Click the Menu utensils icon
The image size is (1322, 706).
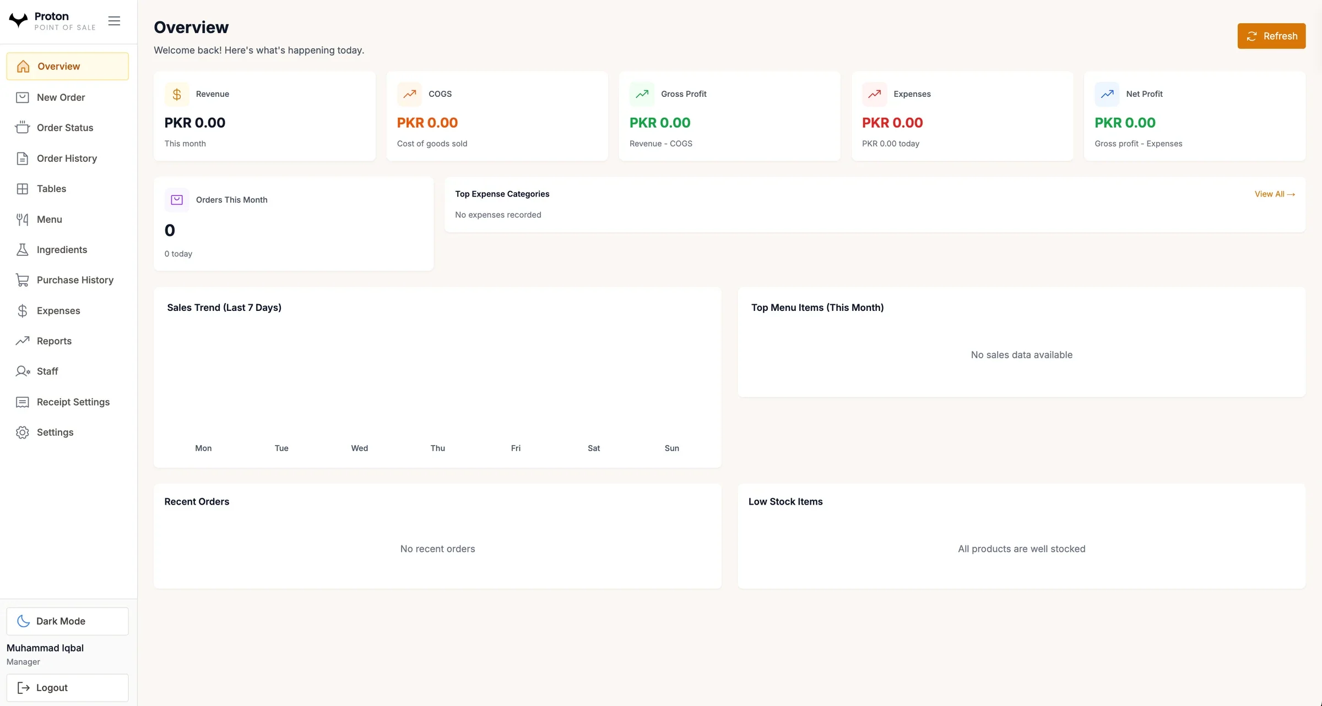(x=23, y=220)
